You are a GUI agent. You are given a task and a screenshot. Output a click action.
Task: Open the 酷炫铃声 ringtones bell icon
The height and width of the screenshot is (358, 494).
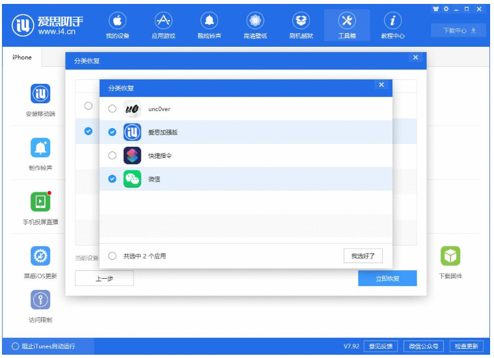209,24
